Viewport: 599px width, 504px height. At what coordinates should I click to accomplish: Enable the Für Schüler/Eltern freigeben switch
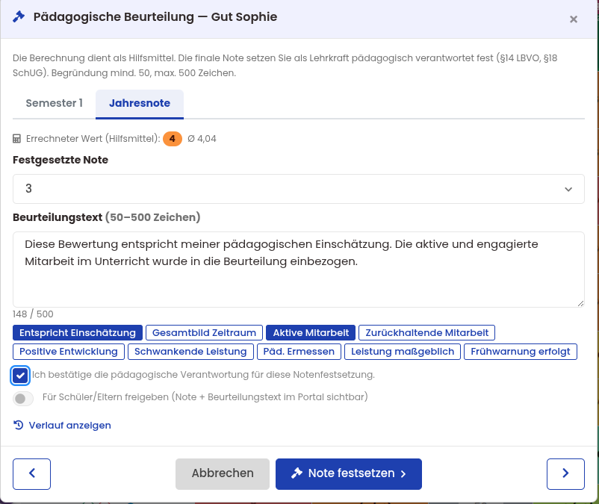point(23,399)
